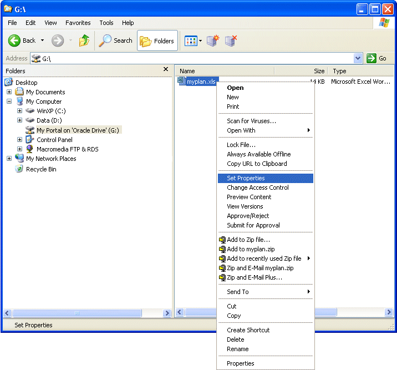Open the Views dropdown arrow

pos(200,41)
